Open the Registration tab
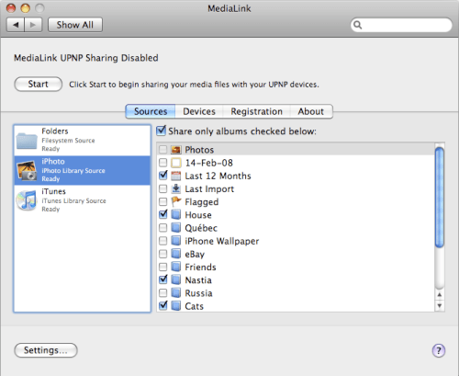The width and height of the screenshot is (459, 376). (256, 111)
